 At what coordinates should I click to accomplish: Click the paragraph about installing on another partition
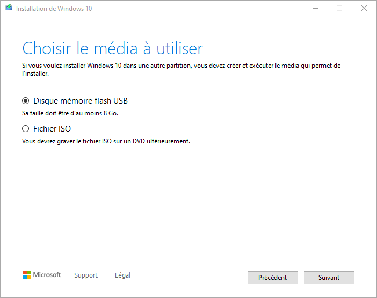(182, 69)
